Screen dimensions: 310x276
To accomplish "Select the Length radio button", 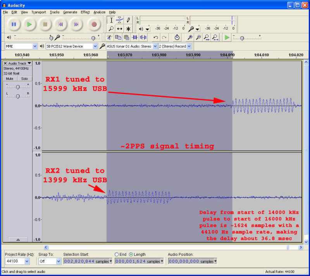I will (x=131, y=254).
